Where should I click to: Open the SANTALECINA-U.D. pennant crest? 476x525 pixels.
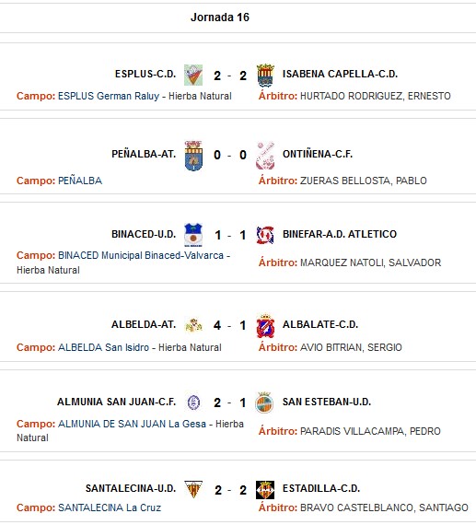point(193,489)
